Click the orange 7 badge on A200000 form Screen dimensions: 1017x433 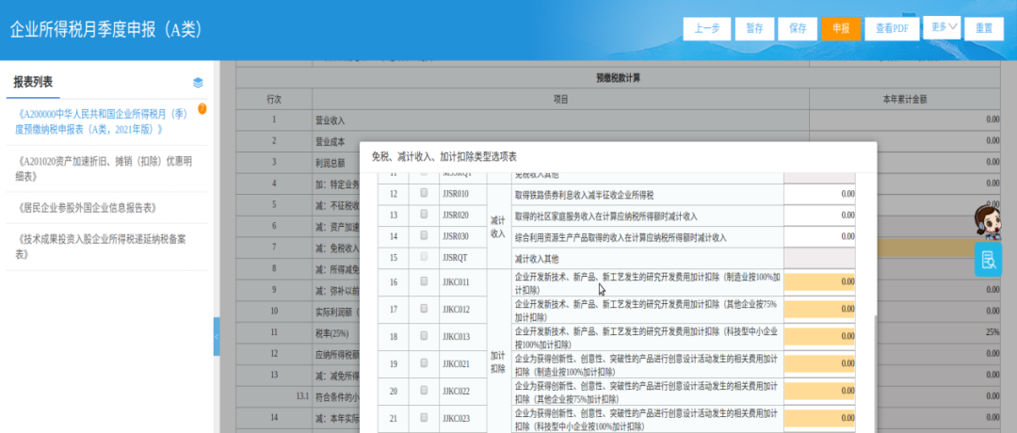point(202,108)
